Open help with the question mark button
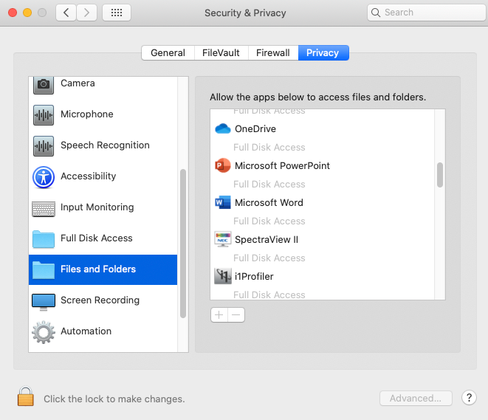This screenshot has width=488, height=420. 469,398
